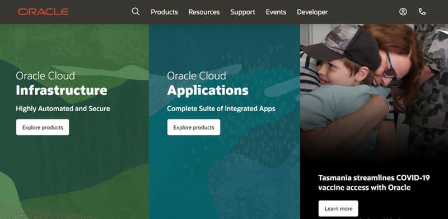
Task: Click the Highly Automated and Secure text
Action: coord(63,108)
